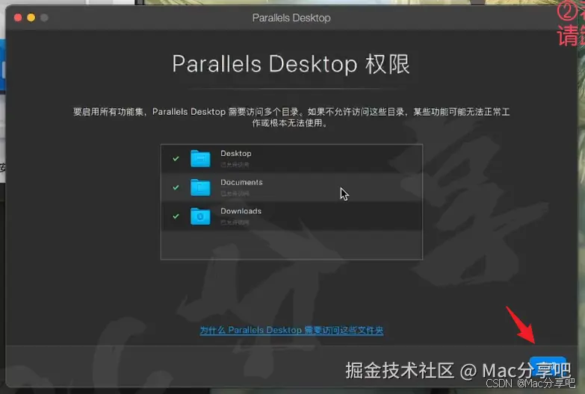Viewport: 585px width, 394px height.
Task: Select the Desktop folder icon
Action: [200, 158]
